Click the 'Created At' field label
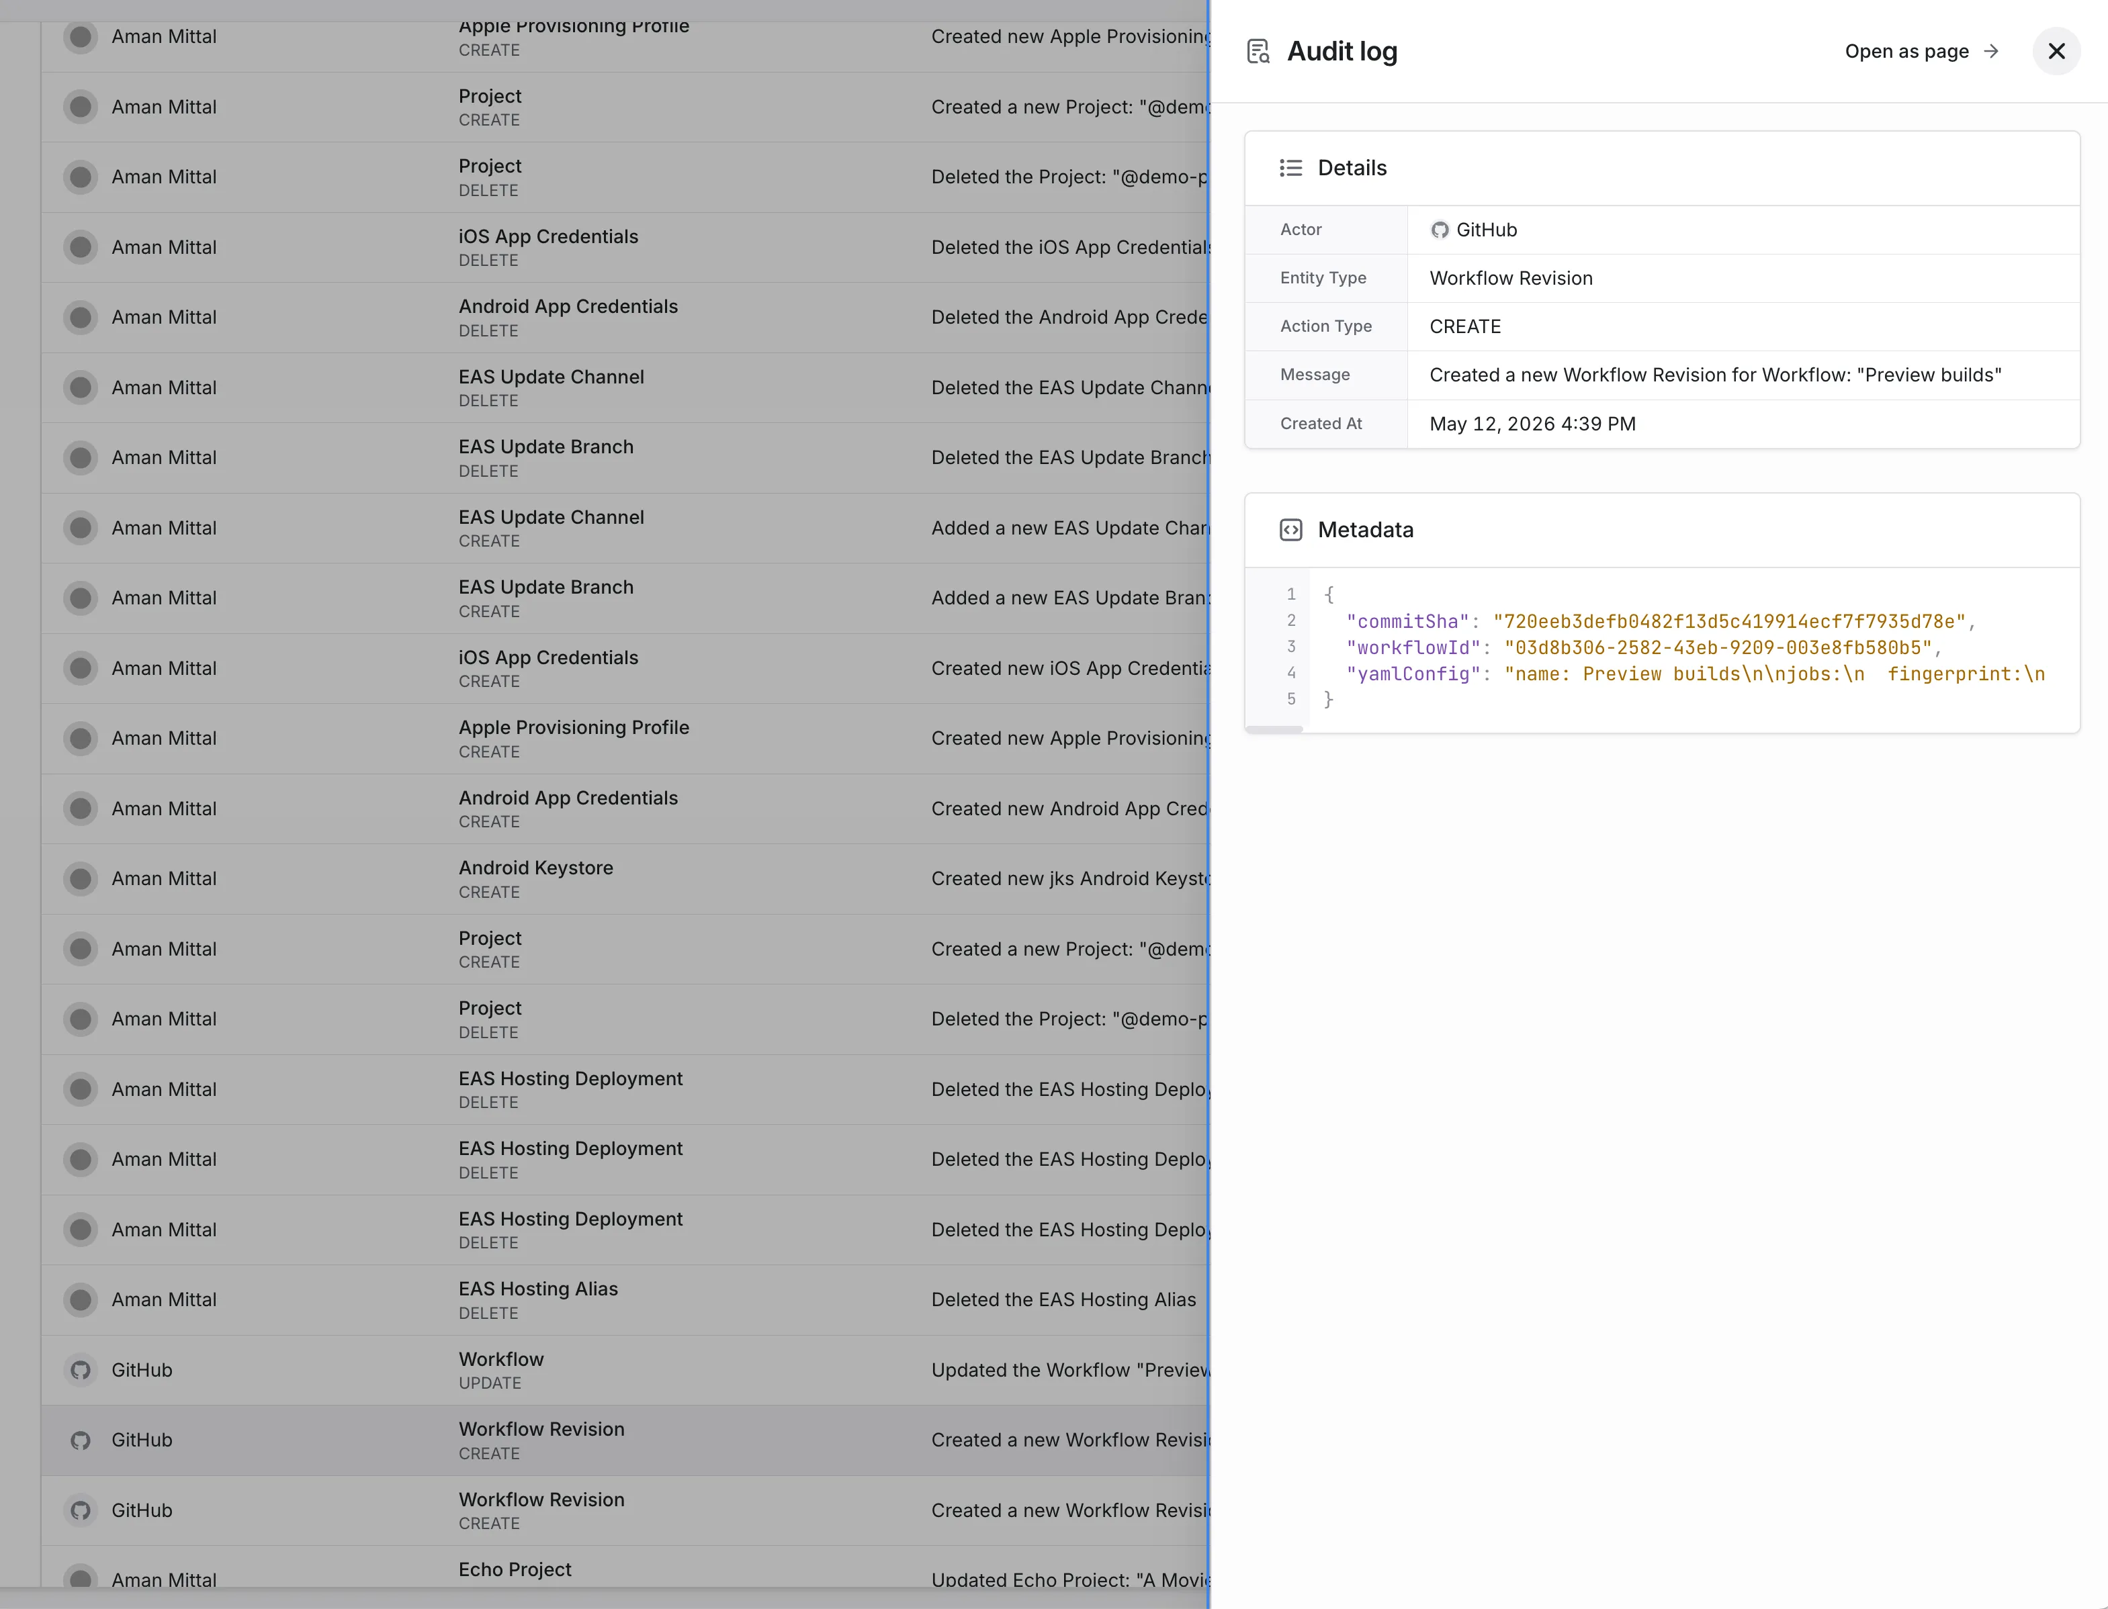This screenshot has height=1609, width=2108. tap(1321, 423)
